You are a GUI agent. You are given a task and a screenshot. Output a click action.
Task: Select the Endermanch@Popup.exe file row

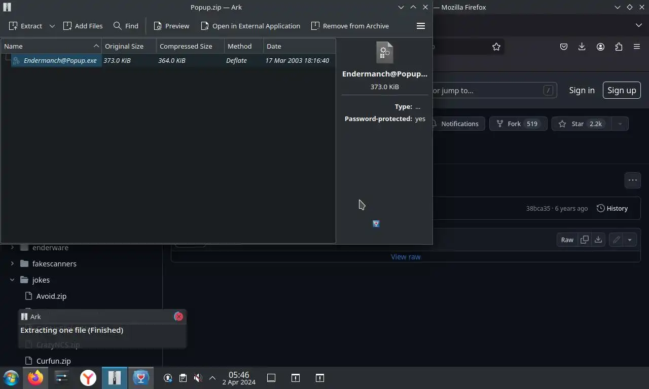click(x=168, y=60)
